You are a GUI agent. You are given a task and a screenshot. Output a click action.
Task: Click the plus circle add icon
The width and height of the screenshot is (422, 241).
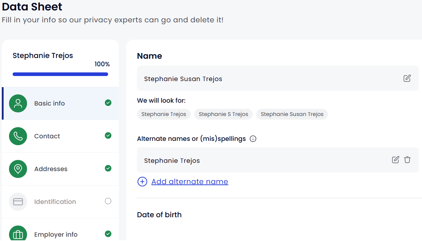(142, 182)
